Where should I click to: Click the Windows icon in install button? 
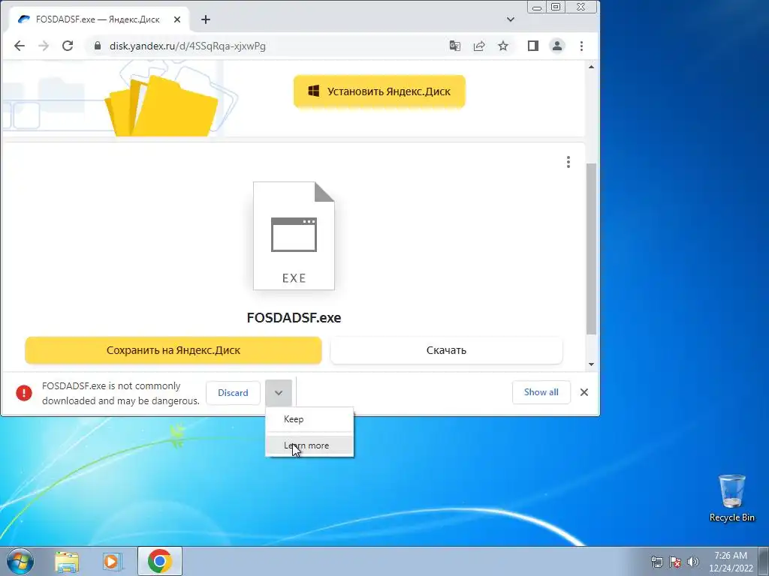pos(314,91)
